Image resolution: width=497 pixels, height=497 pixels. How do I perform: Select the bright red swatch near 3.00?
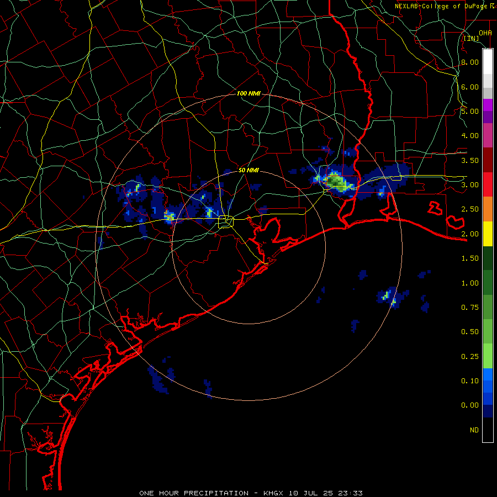pyautogui.click(x=488, y=185)
